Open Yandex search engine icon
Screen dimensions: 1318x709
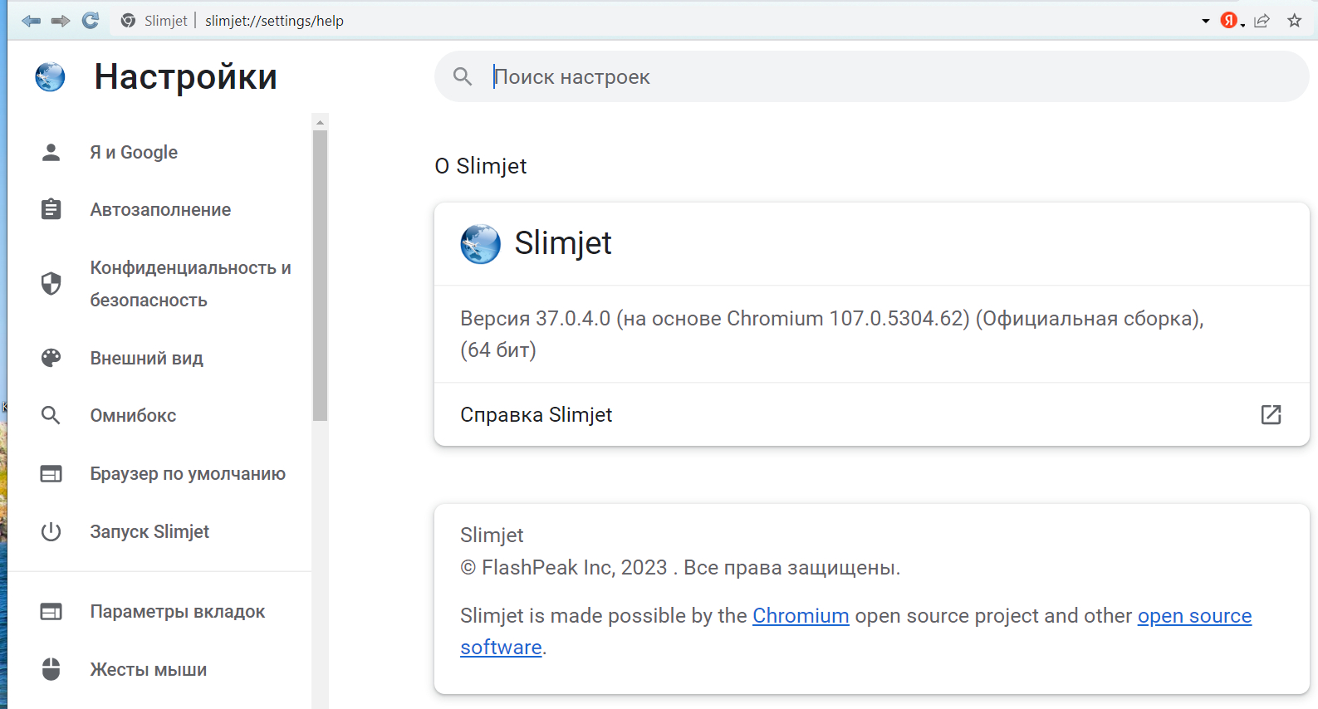[x=1229, y=21]
